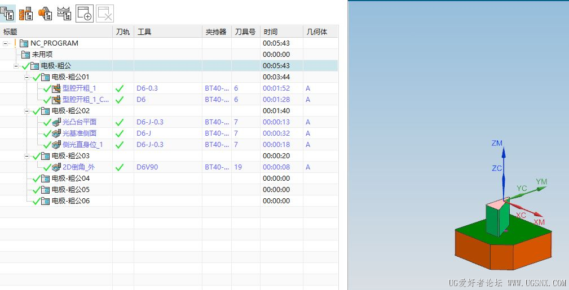Select the Machining Method View icon
569x290 pixels.
click(64, 14)
